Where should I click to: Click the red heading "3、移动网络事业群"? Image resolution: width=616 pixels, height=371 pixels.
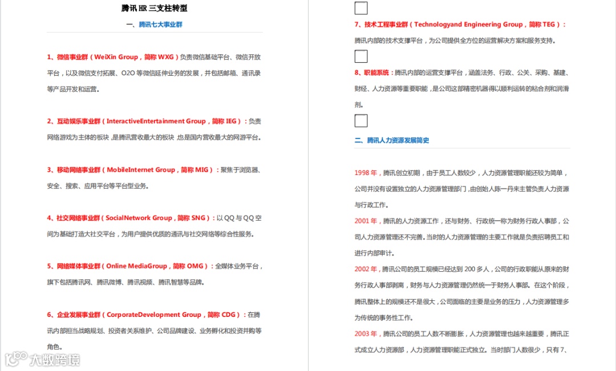[x=74, y=170]
